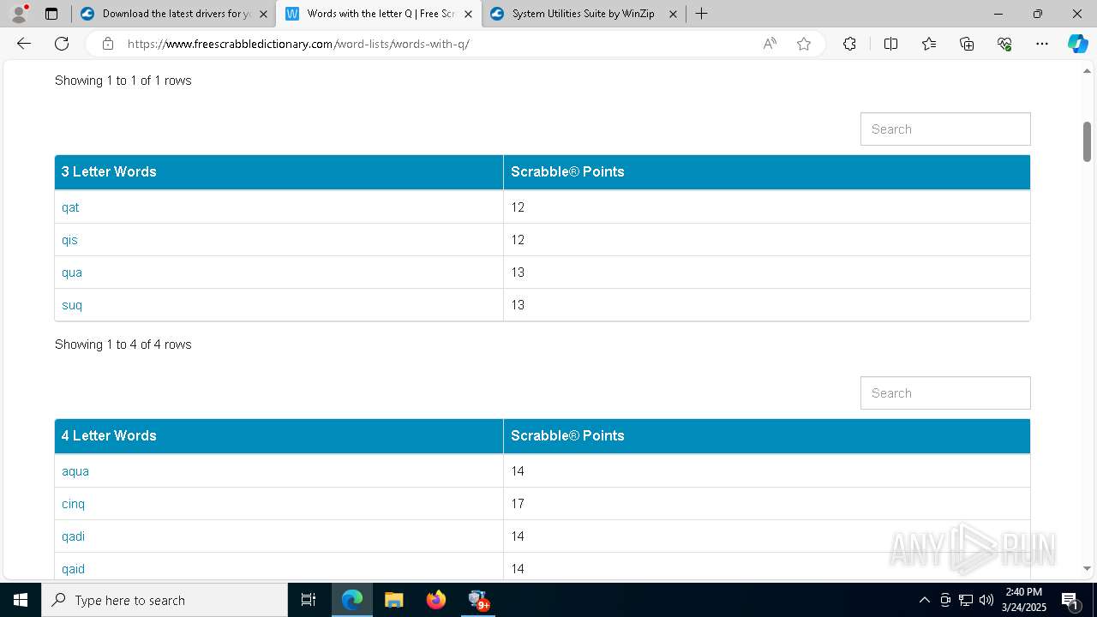Switch to 'Words with the letter Q' tab

(378, 14)
